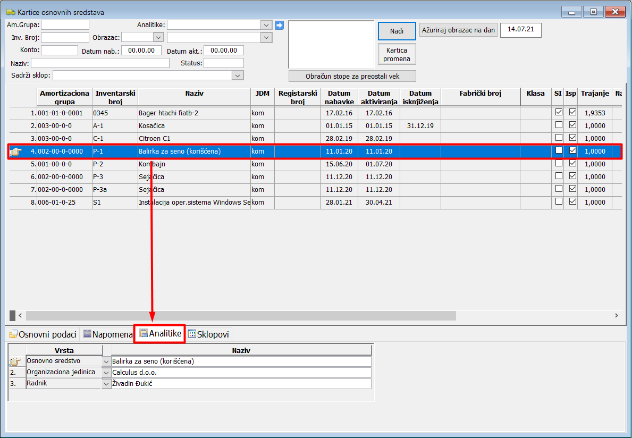Click the Kartica promena button
The height and width of the screenshot is (438, 632).
tap(397, 54)
